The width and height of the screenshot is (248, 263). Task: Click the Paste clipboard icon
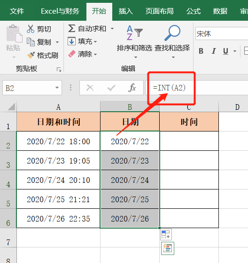pos(14,33)
